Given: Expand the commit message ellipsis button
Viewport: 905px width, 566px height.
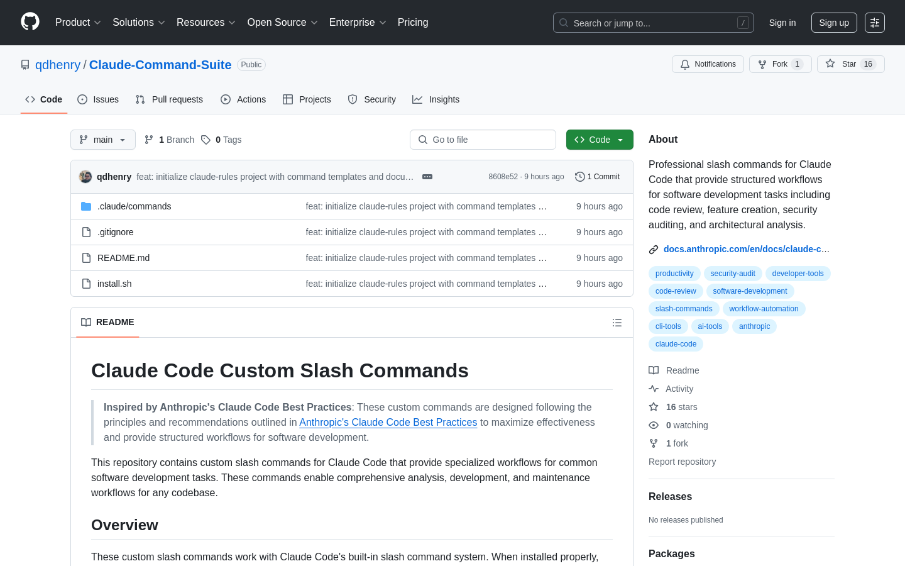Looking at the screenshot, I should 427,177.
